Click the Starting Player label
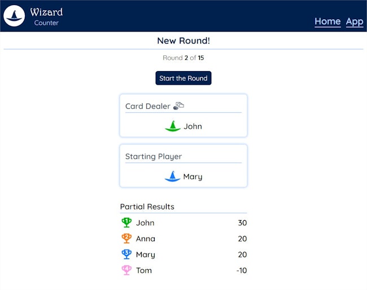Image resolution: width=367 pixels, height=290 pixels. click(154, 156)
